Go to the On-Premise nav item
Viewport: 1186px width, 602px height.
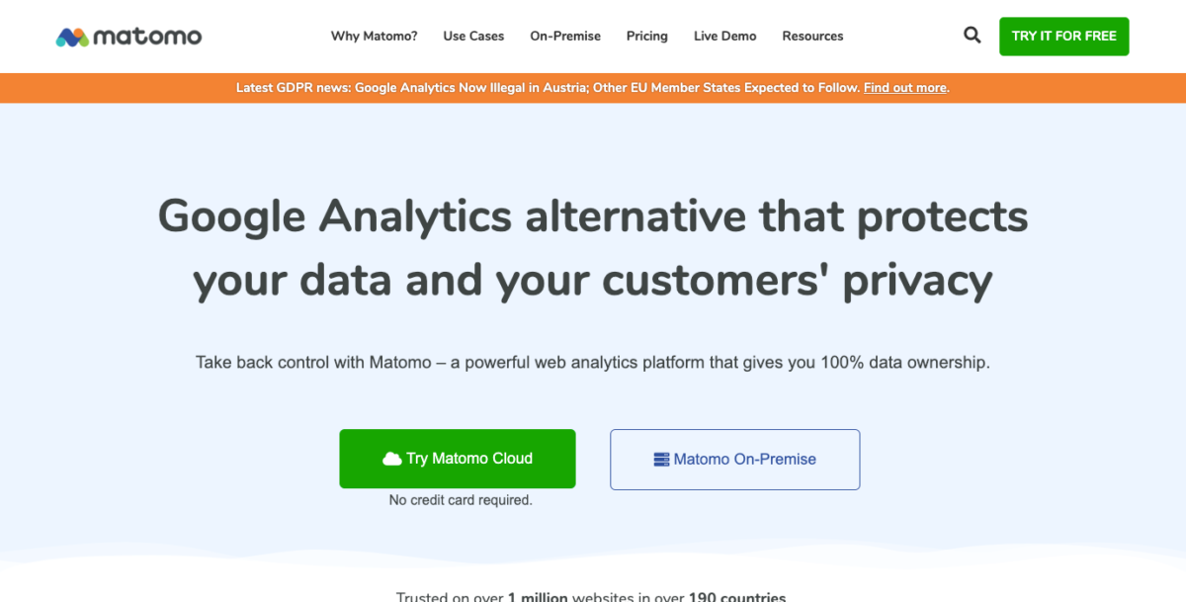coord(565,36)
